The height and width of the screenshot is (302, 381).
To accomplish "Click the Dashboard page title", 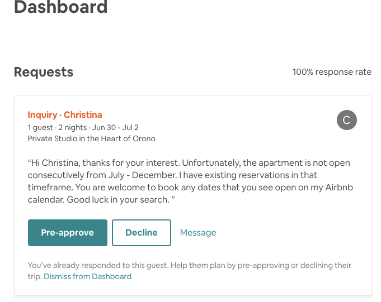I will 60,7.
